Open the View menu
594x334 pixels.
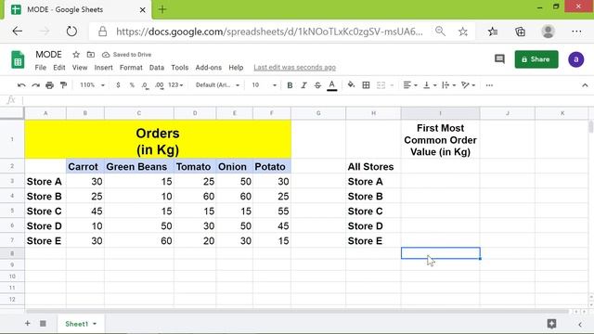point(80,68)
